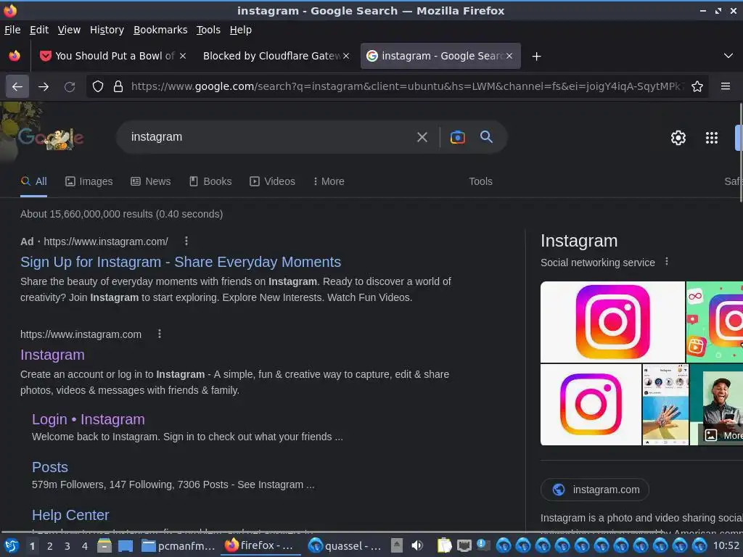This screenshot has width=743, height=557.
Task: Activate the pcmanfm taskbar window button
Action: 178,545
